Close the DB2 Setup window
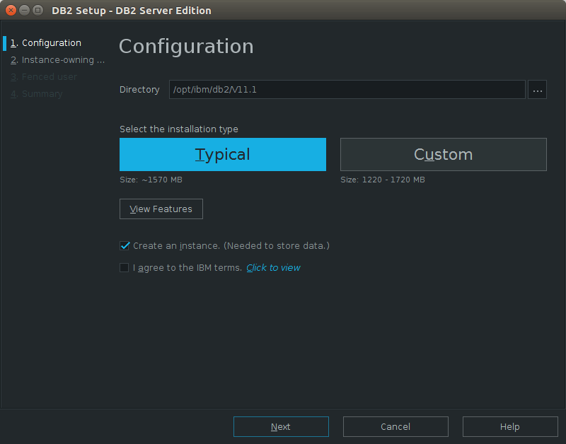Viewport: 566px width, 444px height. [11, 10]
